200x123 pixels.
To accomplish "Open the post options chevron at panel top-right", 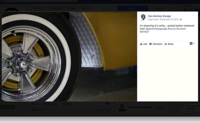I will coord(194,16).
